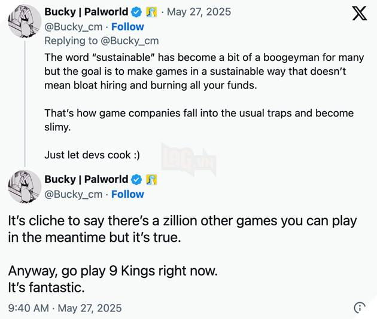Image resolution: width=377 pixels, height=319 pixels.
Task: Click the yellow affiliate badge in the top tweet
Action: (151, 12)
